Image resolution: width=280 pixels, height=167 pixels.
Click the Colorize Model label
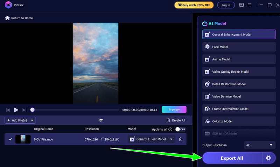pos(222,121)
